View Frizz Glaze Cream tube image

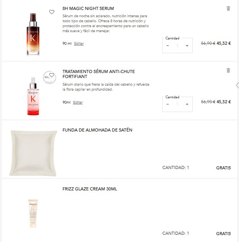click(x=33, y=213)
